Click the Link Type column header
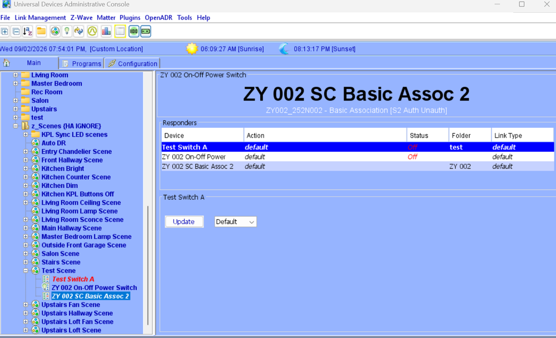The height and width of the screenshot is (338, 556). pyautogui.click(x=522, y=136)
